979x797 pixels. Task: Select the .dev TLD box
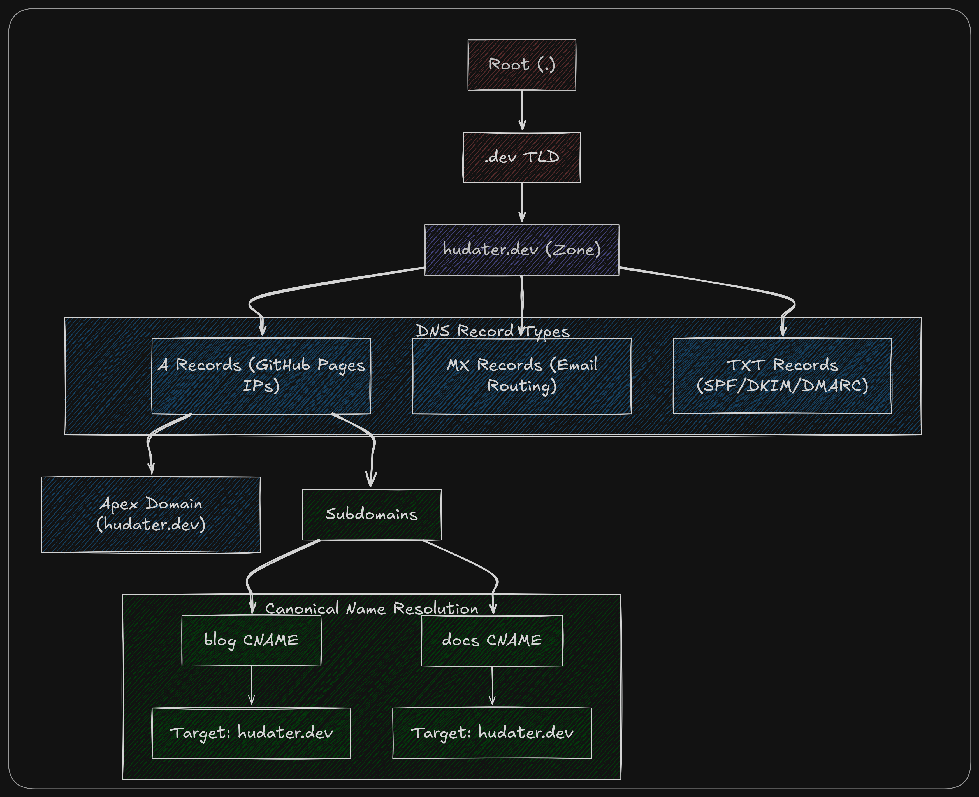coord(522,157)
